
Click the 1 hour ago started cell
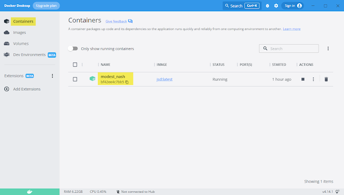click(x=282, y=79)
